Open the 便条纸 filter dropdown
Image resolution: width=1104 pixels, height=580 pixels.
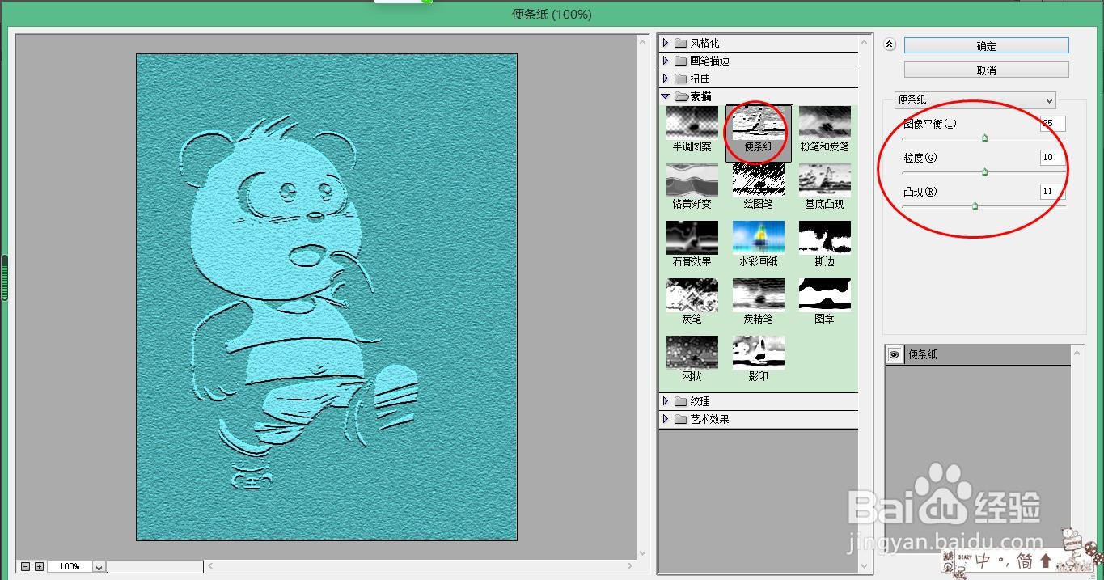point(975,100)
